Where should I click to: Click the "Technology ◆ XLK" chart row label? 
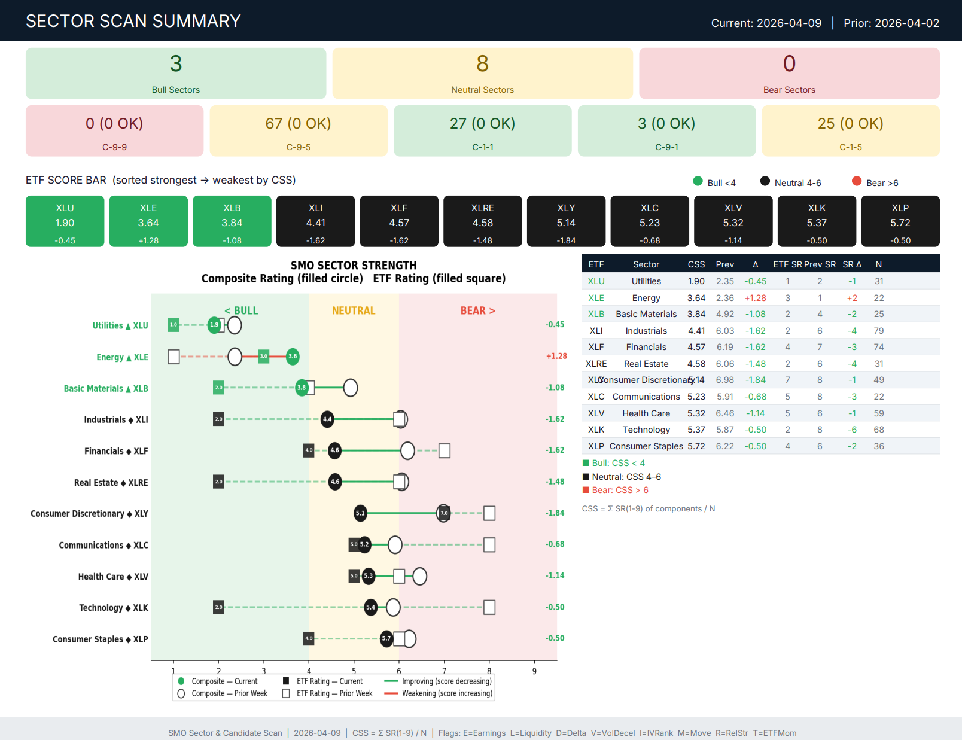[114, 608]
